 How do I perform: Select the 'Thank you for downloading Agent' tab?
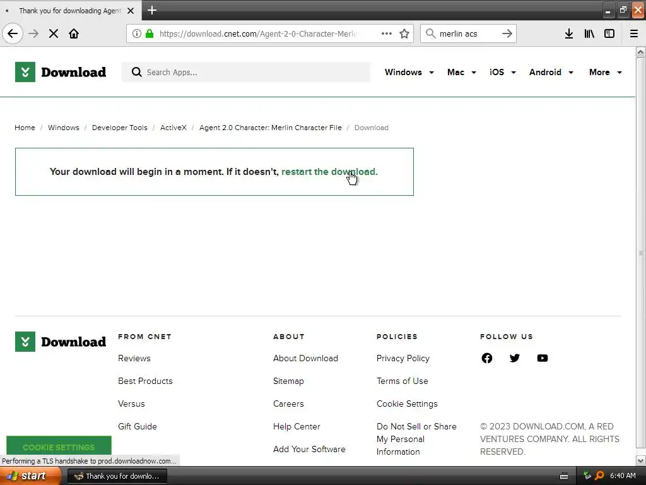point(70,11)
